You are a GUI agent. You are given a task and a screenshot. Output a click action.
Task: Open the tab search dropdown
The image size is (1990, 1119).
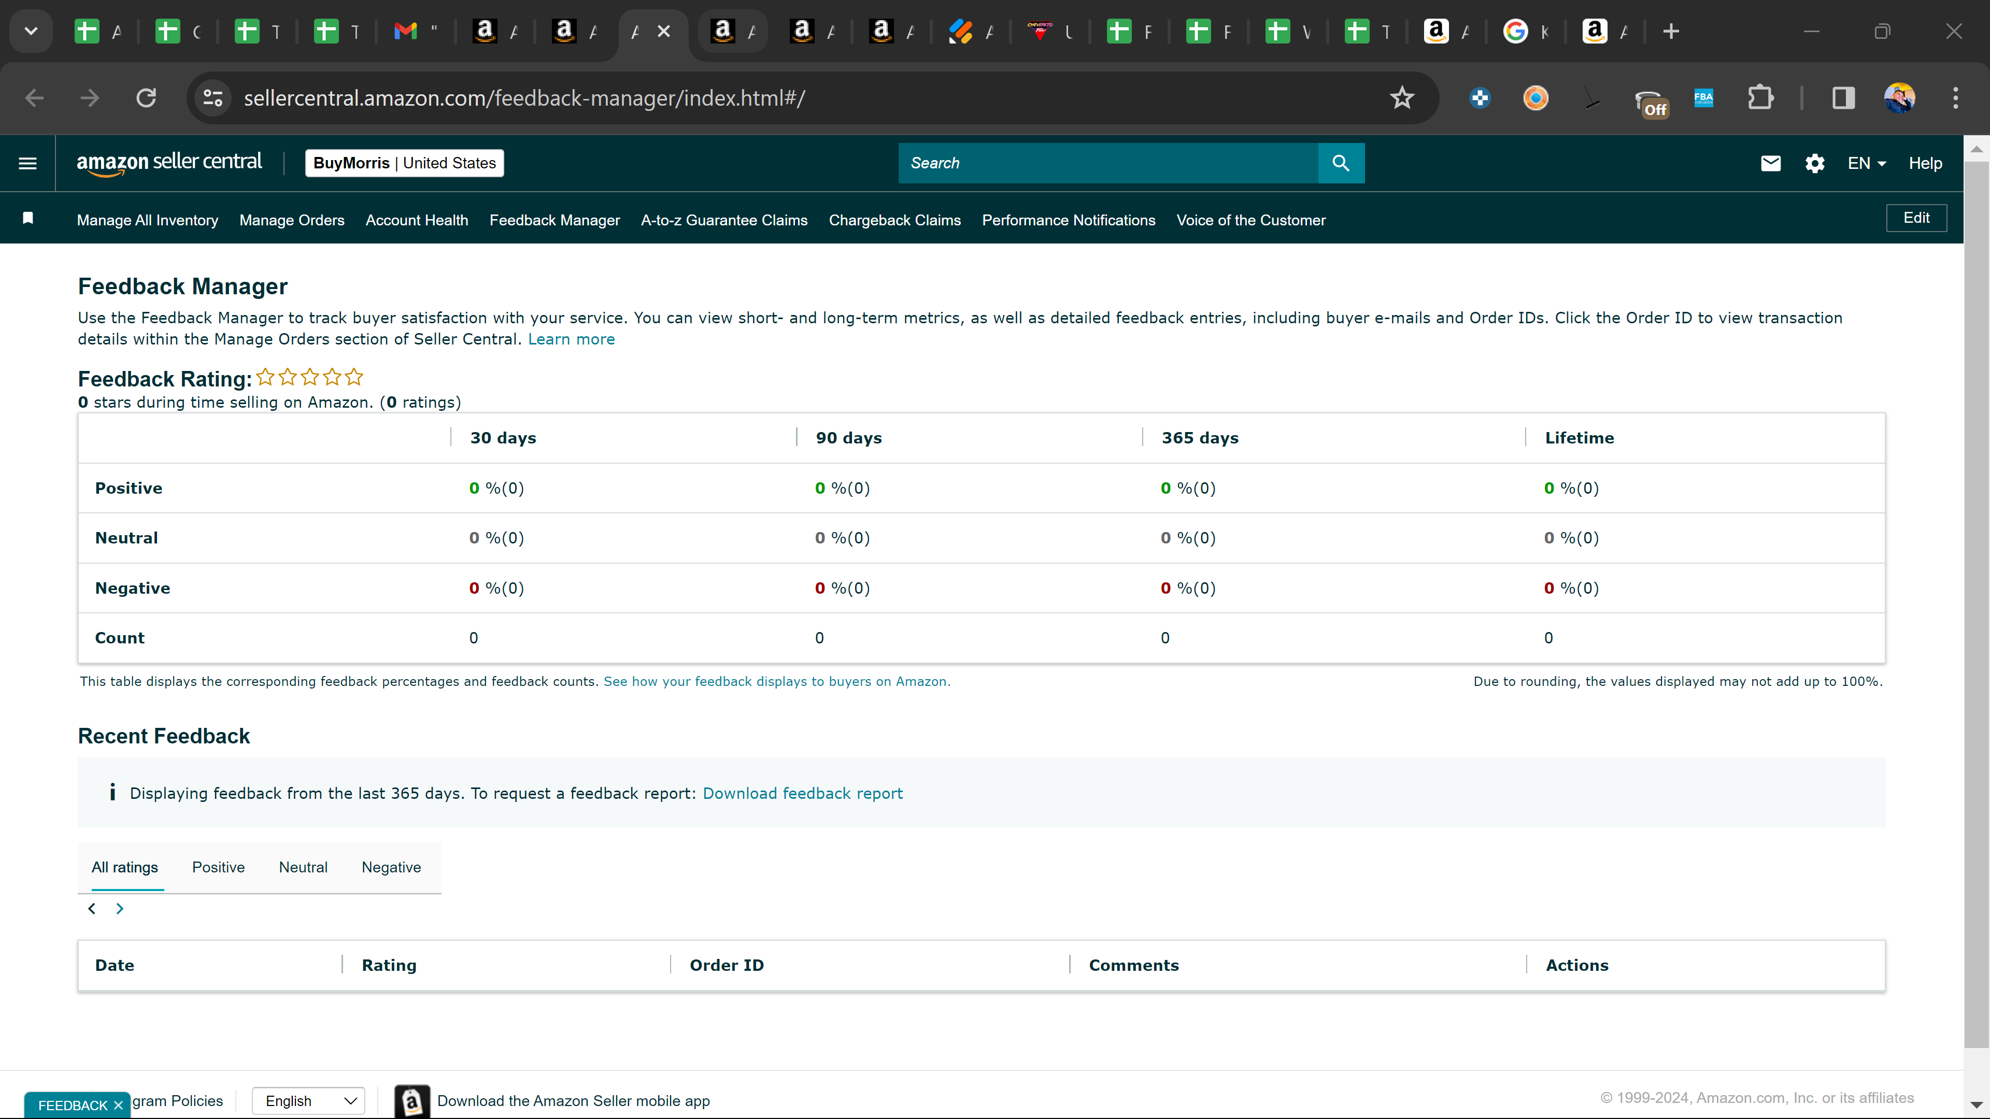pos(31,32)
